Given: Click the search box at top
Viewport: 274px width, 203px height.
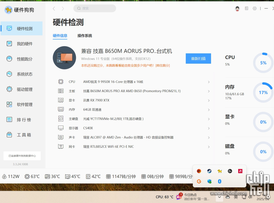Looking at the screenshot, I should [95, 8].
